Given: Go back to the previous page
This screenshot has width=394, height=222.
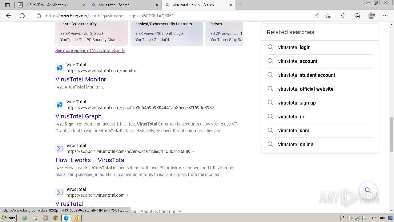Looking at the screenshot, I should pos(9,16).
